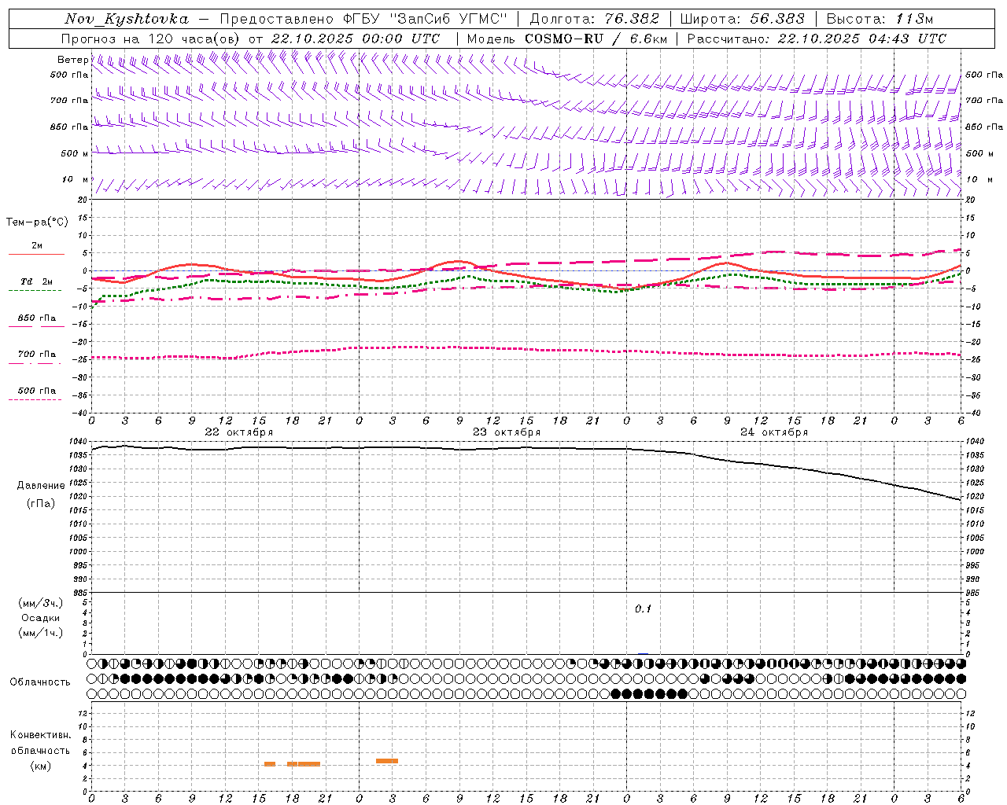This screenshot has width=1007, height=805.
Task: Click the (гПа) unit under Давление
Action: tap(41, 504)
